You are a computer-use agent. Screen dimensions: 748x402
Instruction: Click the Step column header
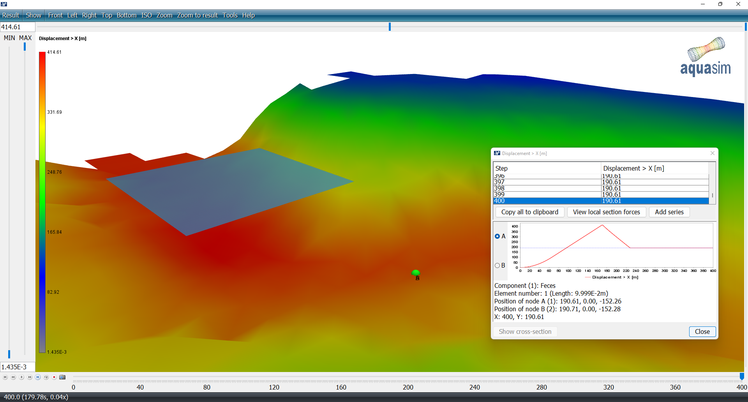[x=547, y=168]
